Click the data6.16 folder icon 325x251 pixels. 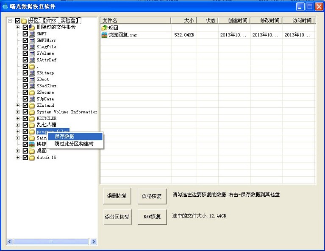point(32,157)
